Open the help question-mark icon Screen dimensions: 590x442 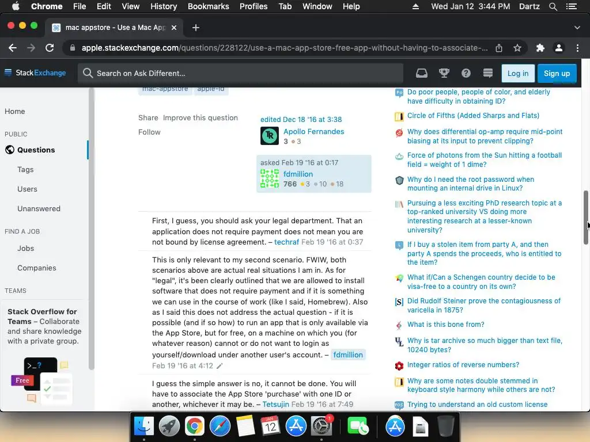[466, 73]
